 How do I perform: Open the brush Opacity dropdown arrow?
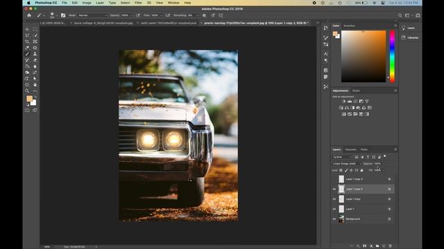tap(131, 15)
